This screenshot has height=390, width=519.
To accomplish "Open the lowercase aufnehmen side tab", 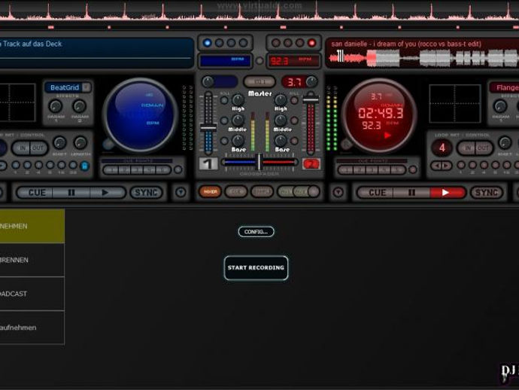I will pos(32,328).
